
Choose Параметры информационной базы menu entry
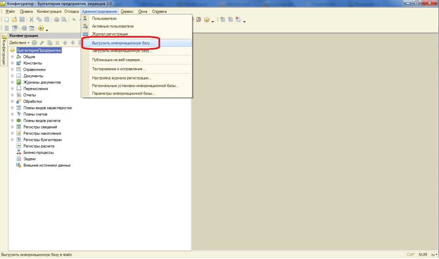[x=137, y=93]
